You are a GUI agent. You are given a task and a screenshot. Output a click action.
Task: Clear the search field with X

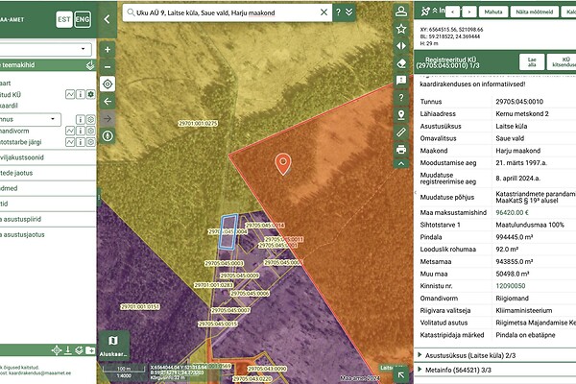pos(325,13)
